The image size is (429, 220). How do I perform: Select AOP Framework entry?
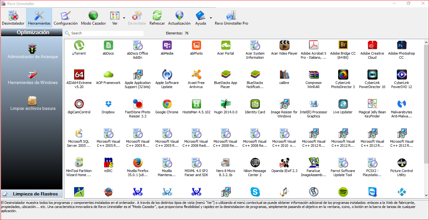pyautogui.click(x=108, y=77)
